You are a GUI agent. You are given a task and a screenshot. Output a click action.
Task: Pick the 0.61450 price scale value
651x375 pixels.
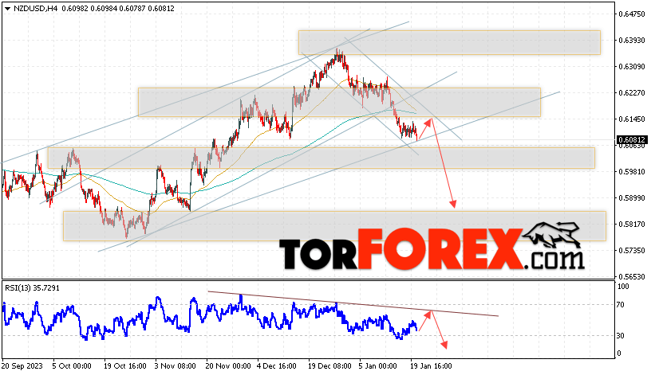[632, 119]
